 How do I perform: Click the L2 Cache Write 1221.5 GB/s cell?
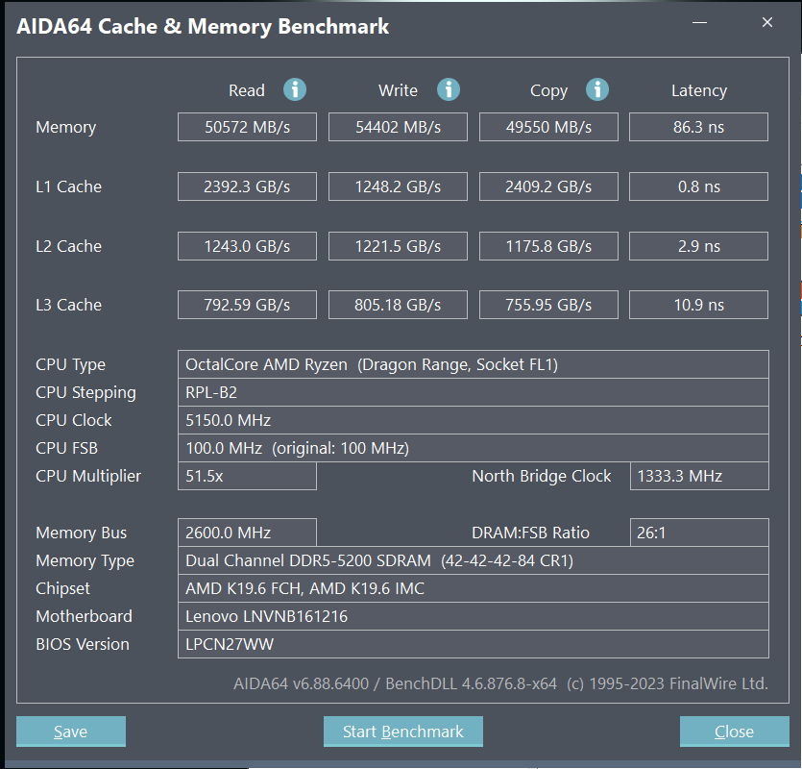(398, 246)
